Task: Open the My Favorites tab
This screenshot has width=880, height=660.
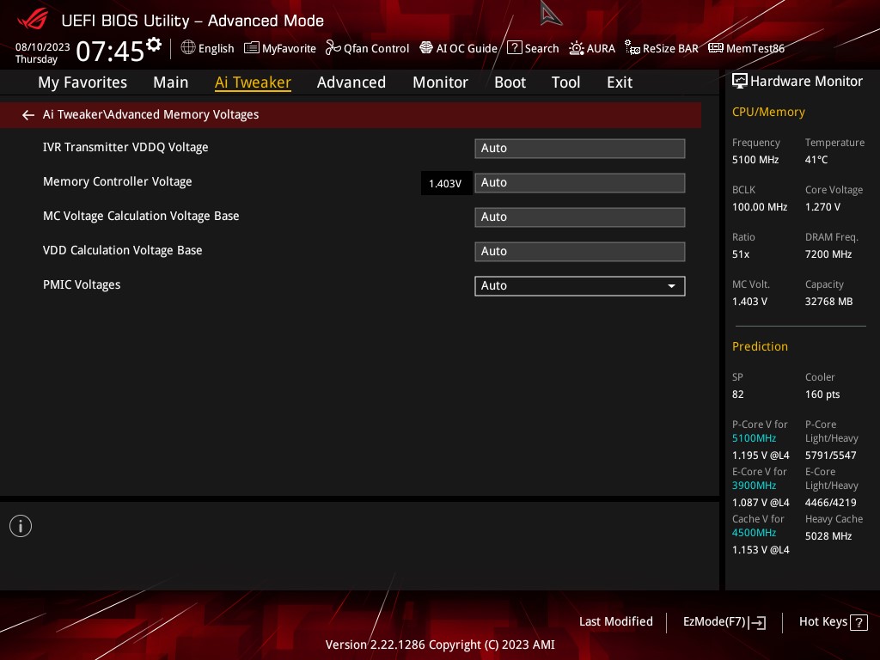Action: click(x=82, y=82)
